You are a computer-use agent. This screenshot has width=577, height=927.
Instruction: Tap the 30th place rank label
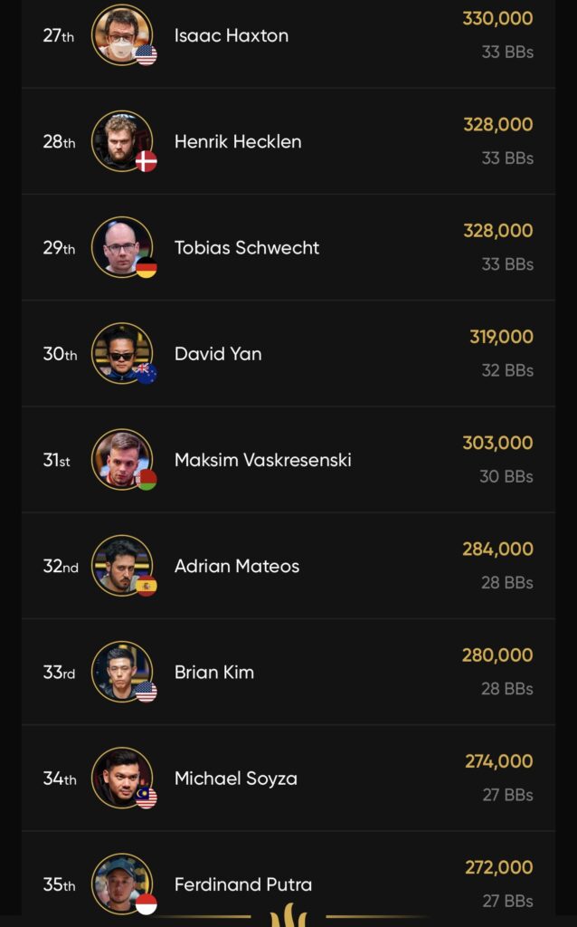coord(60,354)
